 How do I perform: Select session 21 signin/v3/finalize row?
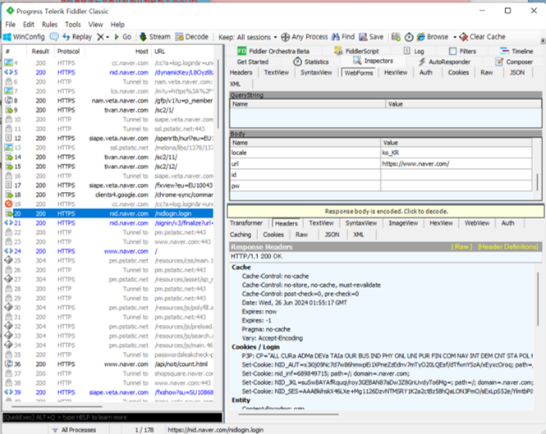tap(108, 222)
